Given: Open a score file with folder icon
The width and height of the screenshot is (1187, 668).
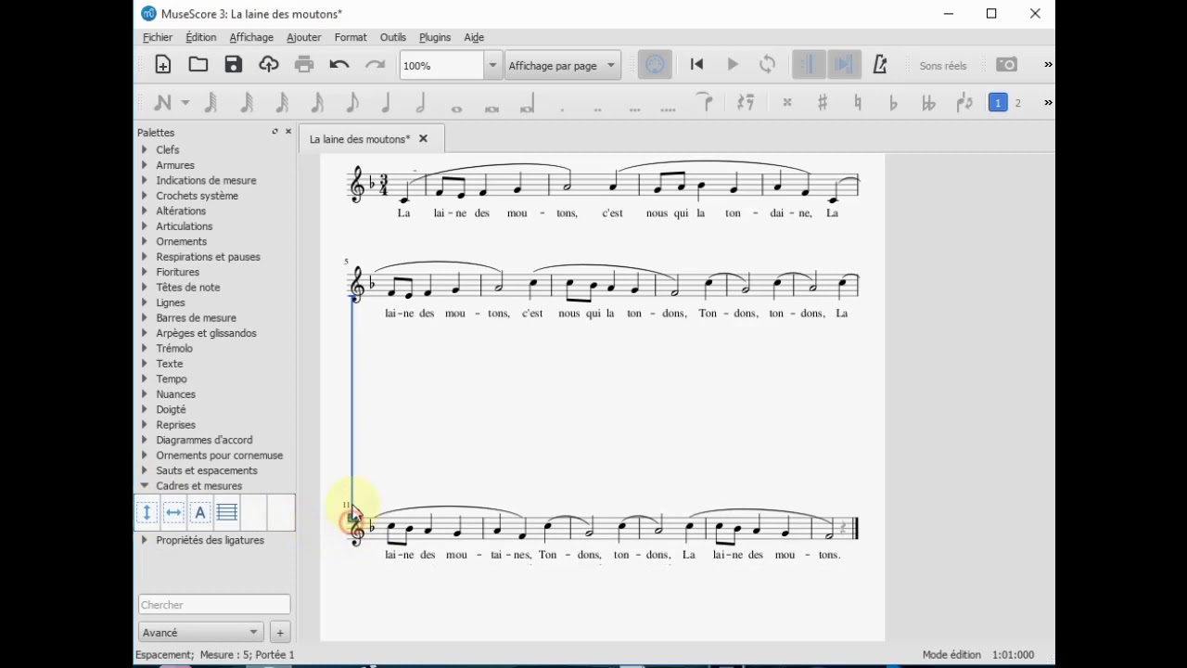Looking at the screenshot, I should (x=198, y=65).
